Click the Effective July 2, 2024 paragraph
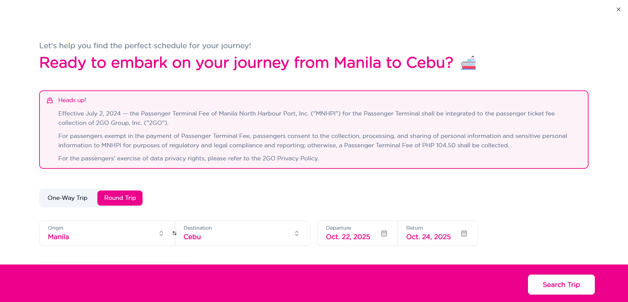Image resolution: width=628 pixels, height=302 pixels. (x=306, y=118)
